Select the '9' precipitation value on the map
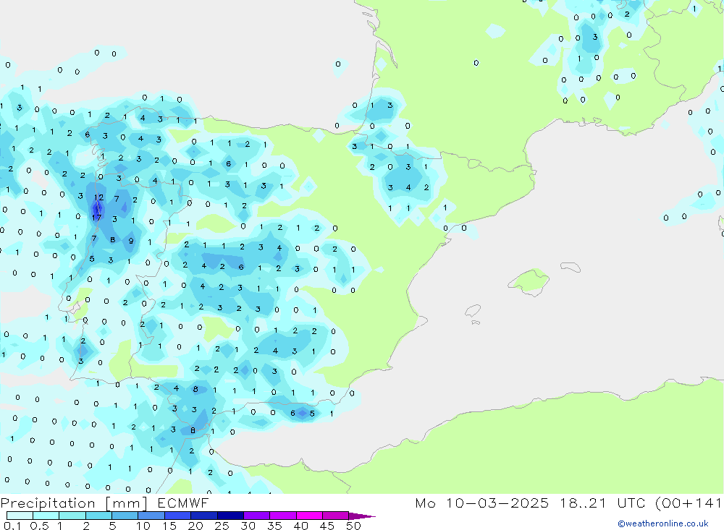This screenshot has width=724, height=530. (x=131, y=241)
